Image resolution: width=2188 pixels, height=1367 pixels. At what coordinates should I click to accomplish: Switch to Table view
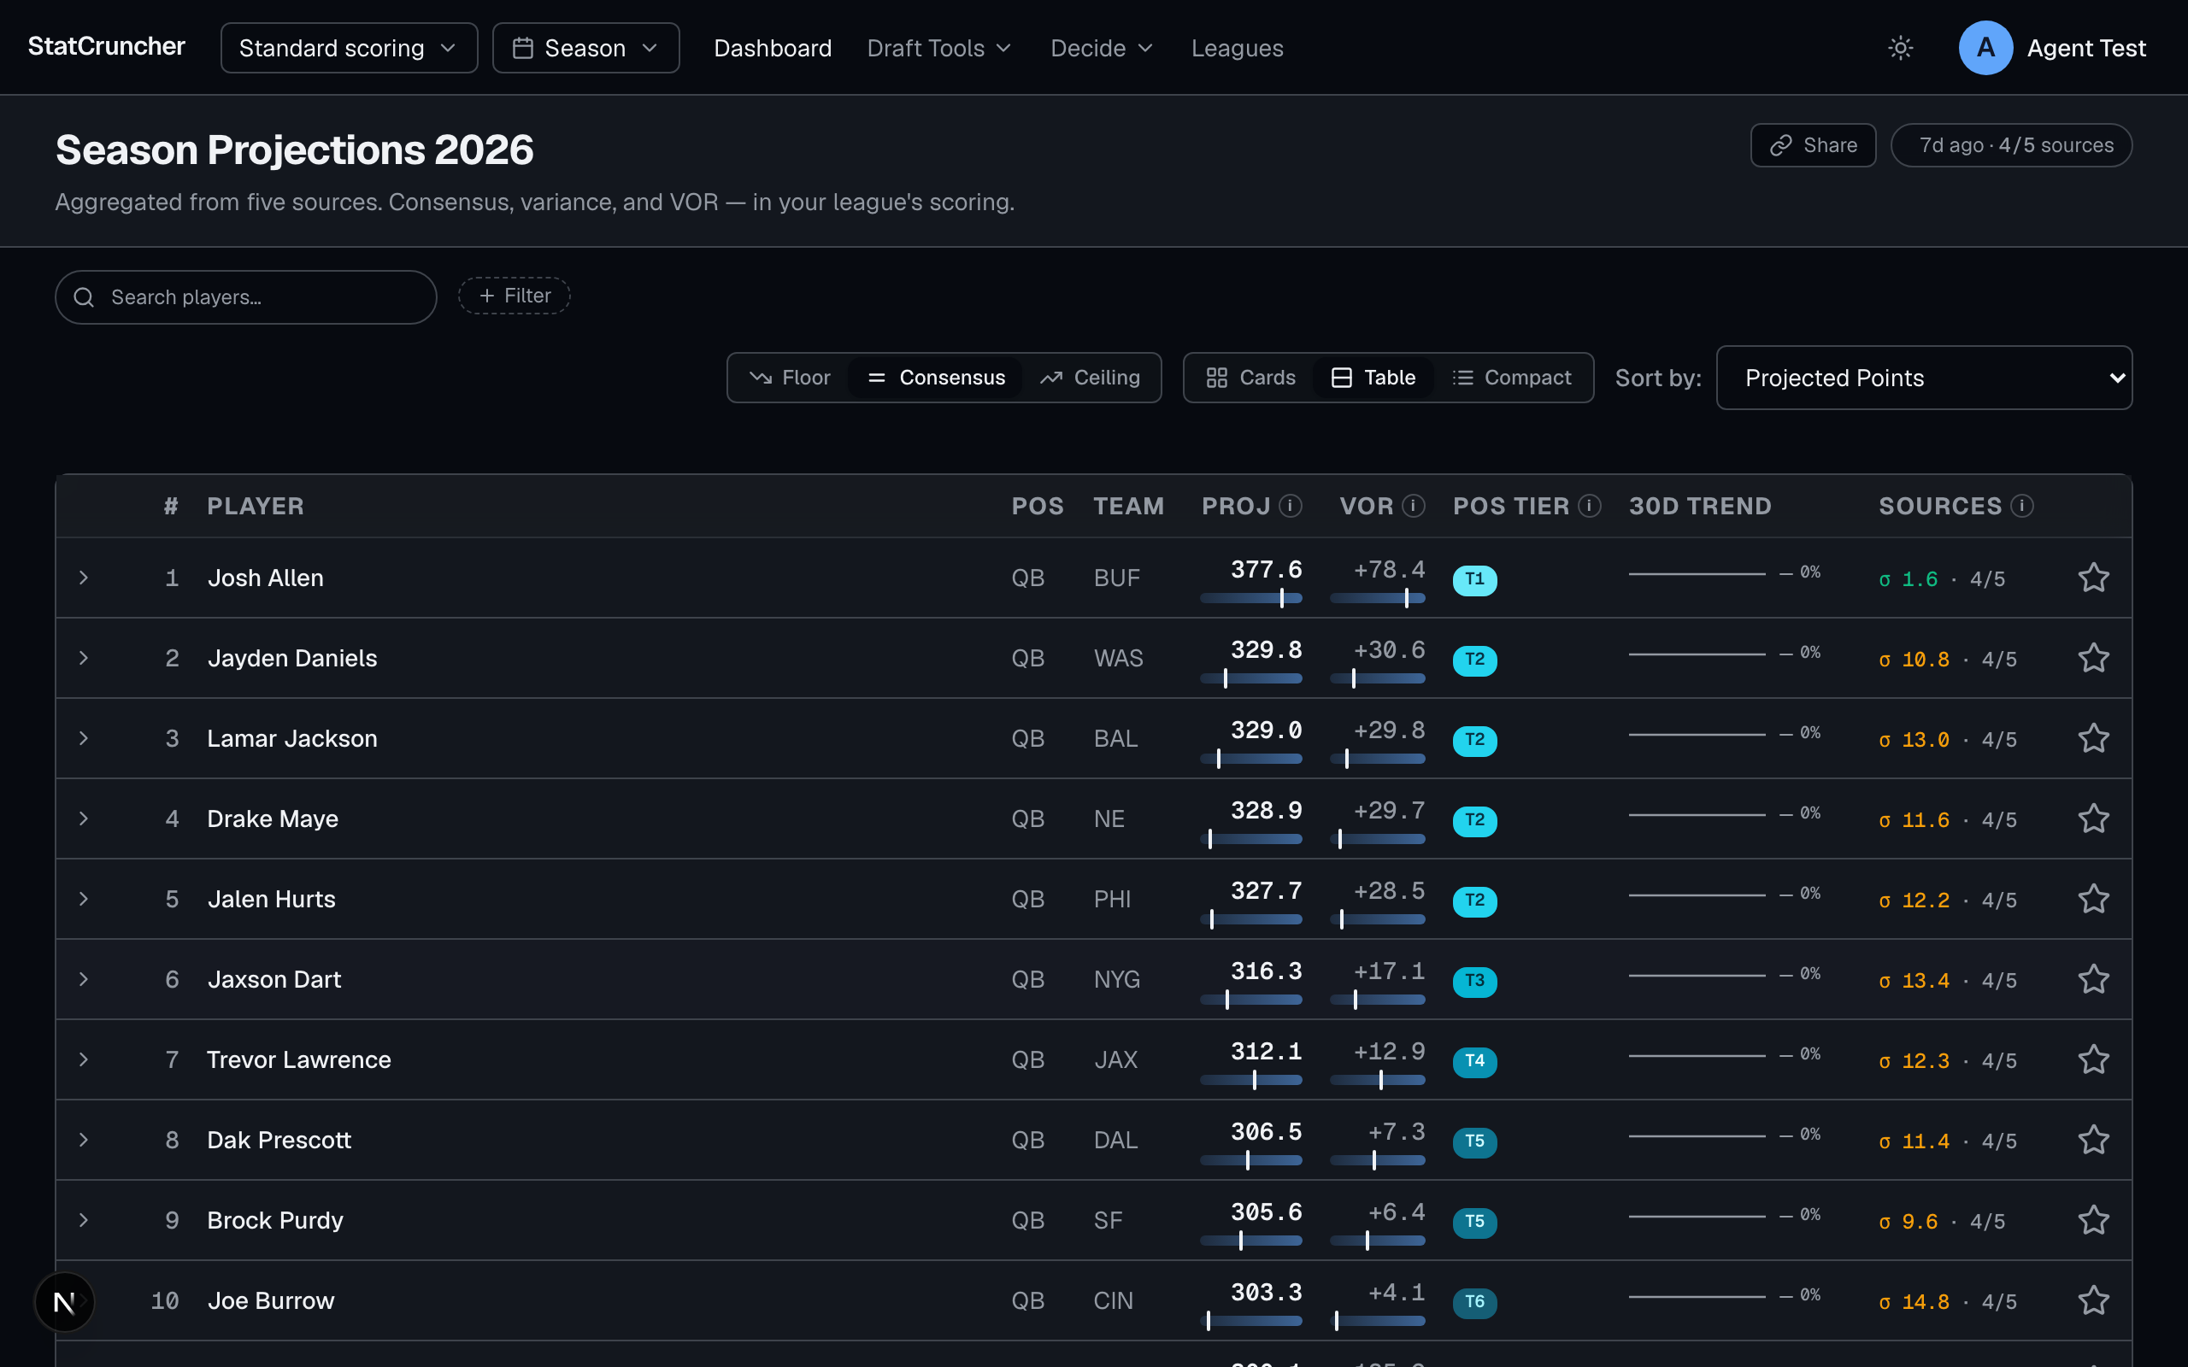pyautogui.click(x=1373, y=377)
